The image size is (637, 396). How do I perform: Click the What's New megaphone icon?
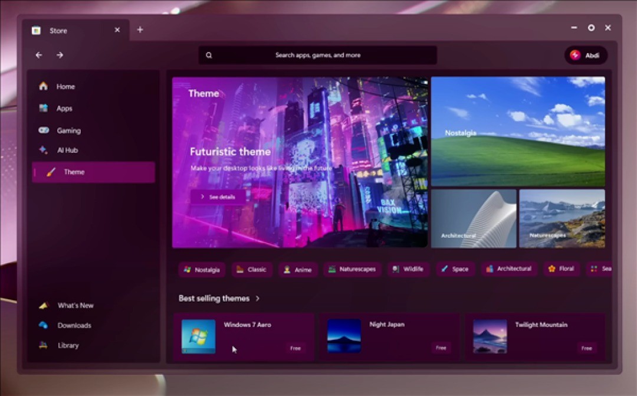point(43,306)
